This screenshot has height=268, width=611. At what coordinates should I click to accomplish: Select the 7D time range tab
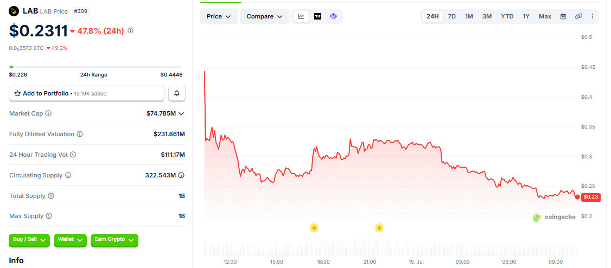click(x=451, y=16)
